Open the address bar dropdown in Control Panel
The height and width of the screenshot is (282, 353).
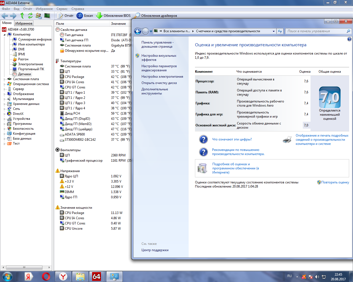pos(274,31)
